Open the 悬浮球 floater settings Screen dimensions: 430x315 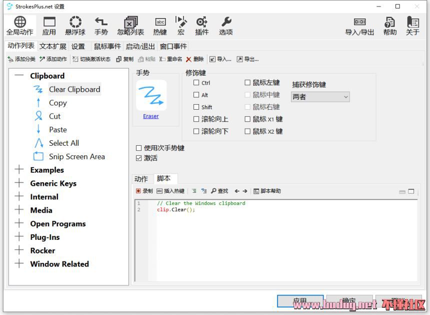tap(75, 26)
